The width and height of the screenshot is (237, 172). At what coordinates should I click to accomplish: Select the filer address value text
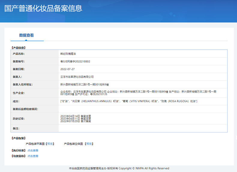[85, 85]
